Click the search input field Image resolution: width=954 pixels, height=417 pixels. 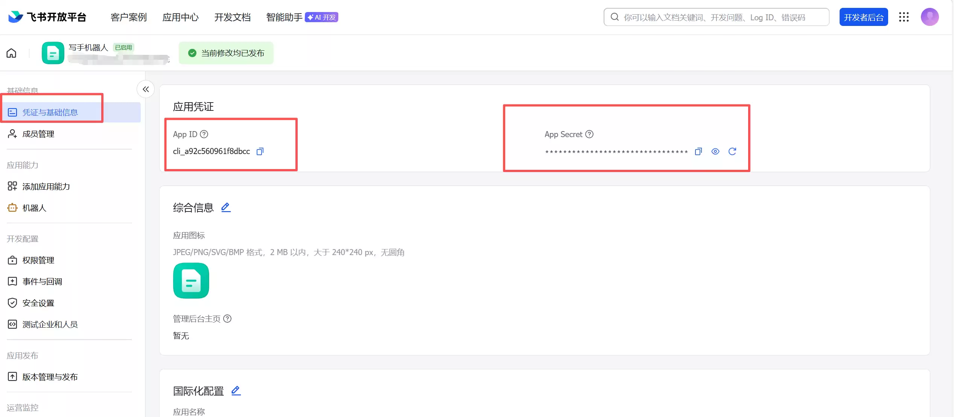click(715, 17)
